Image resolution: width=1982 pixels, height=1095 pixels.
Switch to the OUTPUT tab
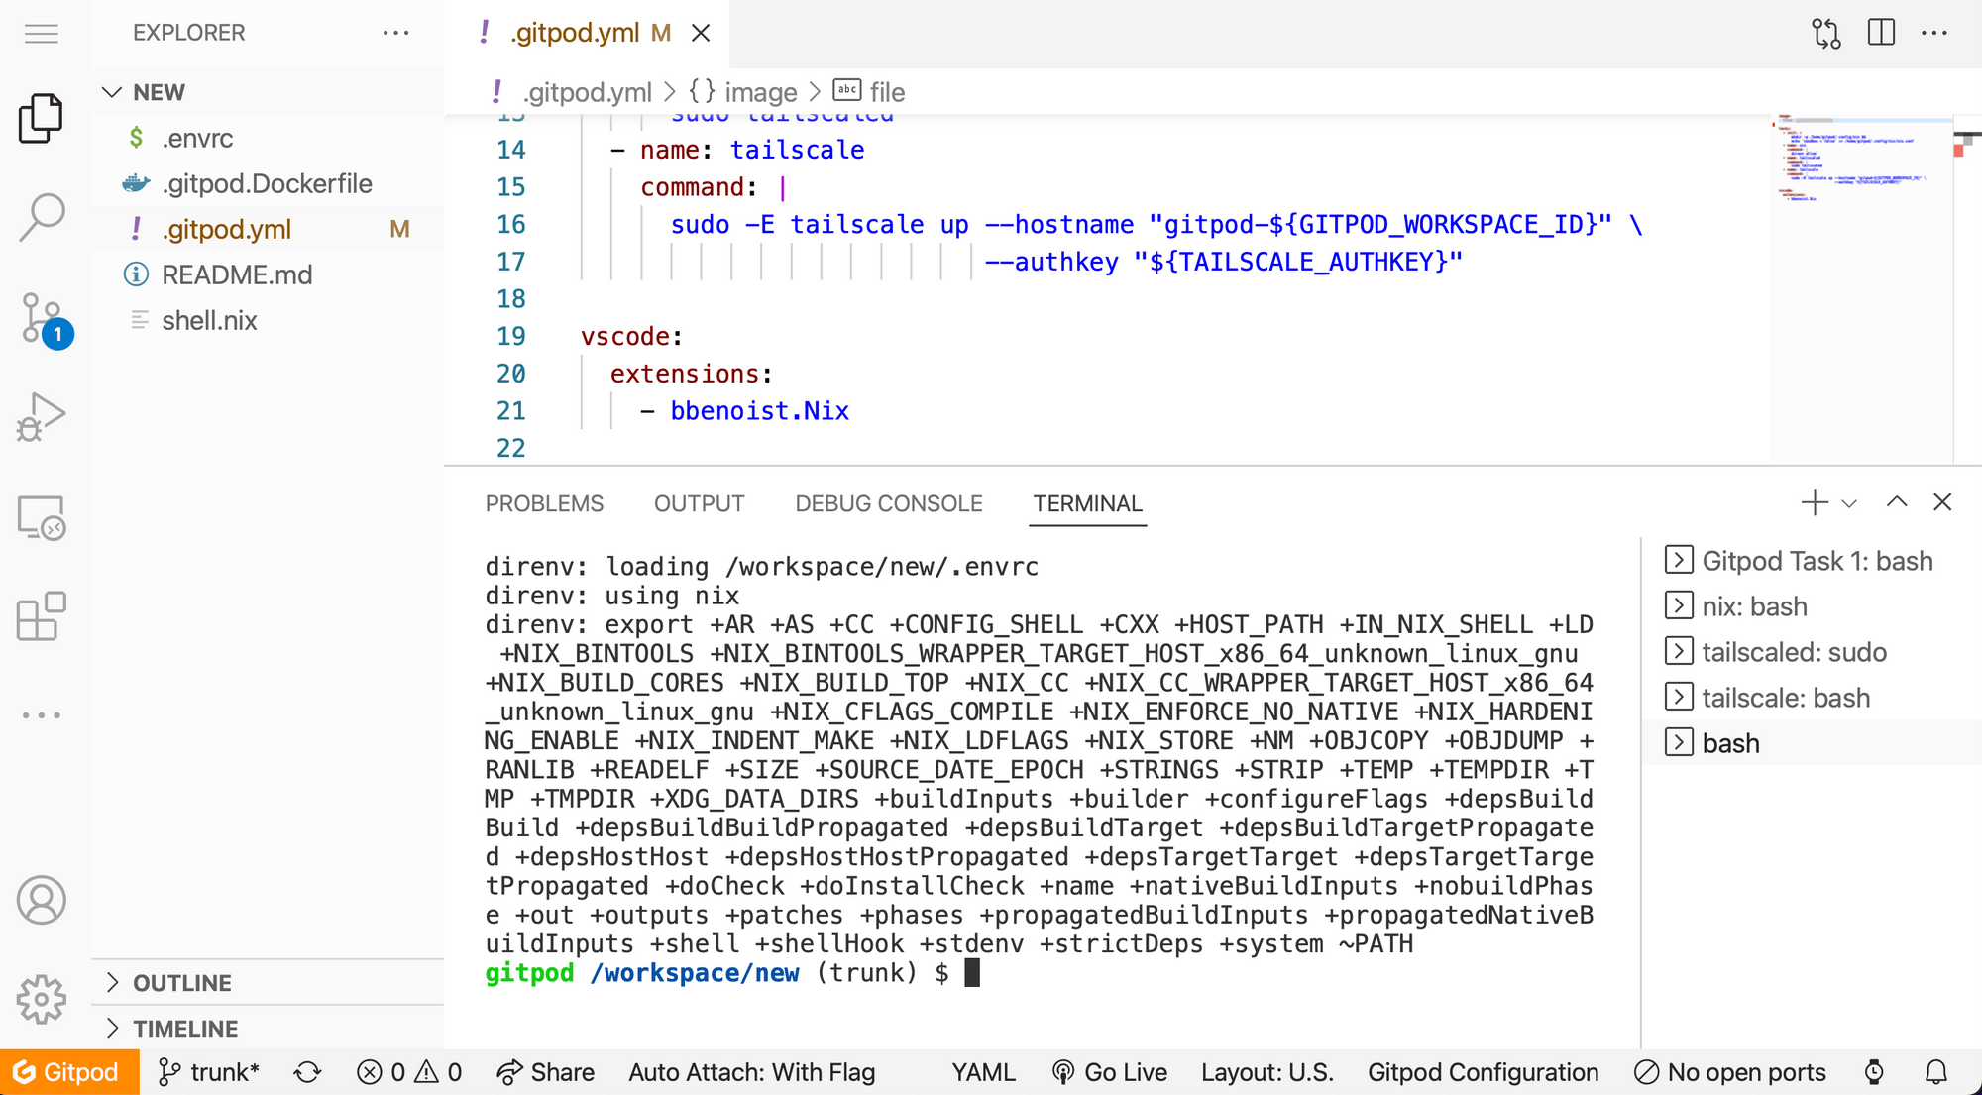[699, 503]
